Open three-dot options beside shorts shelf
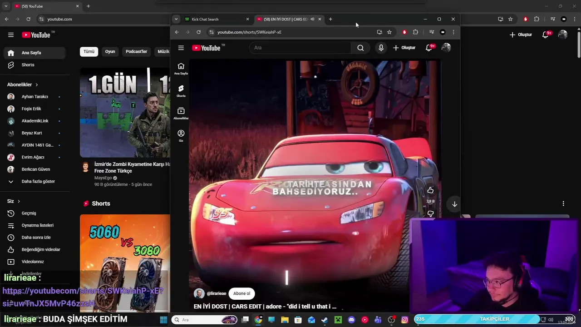Viewport: 581px width, 327px height. pyautogui.click(x=563, y=203)
